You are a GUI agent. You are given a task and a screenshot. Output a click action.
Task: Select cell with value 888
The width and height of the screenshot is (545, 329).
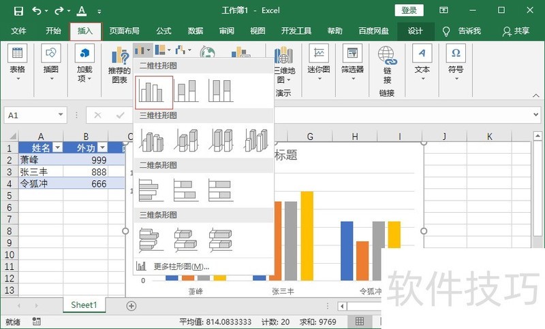pyautogui.click(x=86, y=171)
